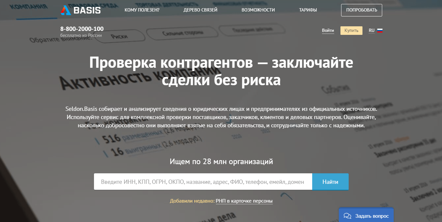View the «Тарифы» pricing page
442x222 pixels.
[x=308, y=10]
